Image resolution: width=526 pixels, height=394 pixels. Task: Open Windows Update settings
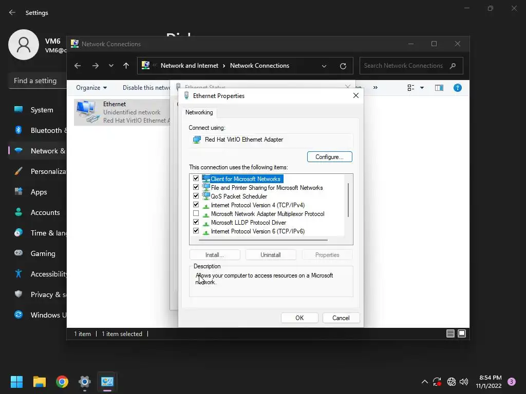(37, 315)
